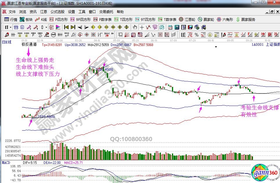The image size is (280, 183).
Task: Expand the 日 period dropdown arrow
Action: click(x=10, y=27)
